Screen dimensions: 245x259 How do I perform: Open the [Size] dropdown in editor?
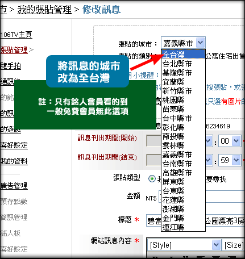pos(234,245)
